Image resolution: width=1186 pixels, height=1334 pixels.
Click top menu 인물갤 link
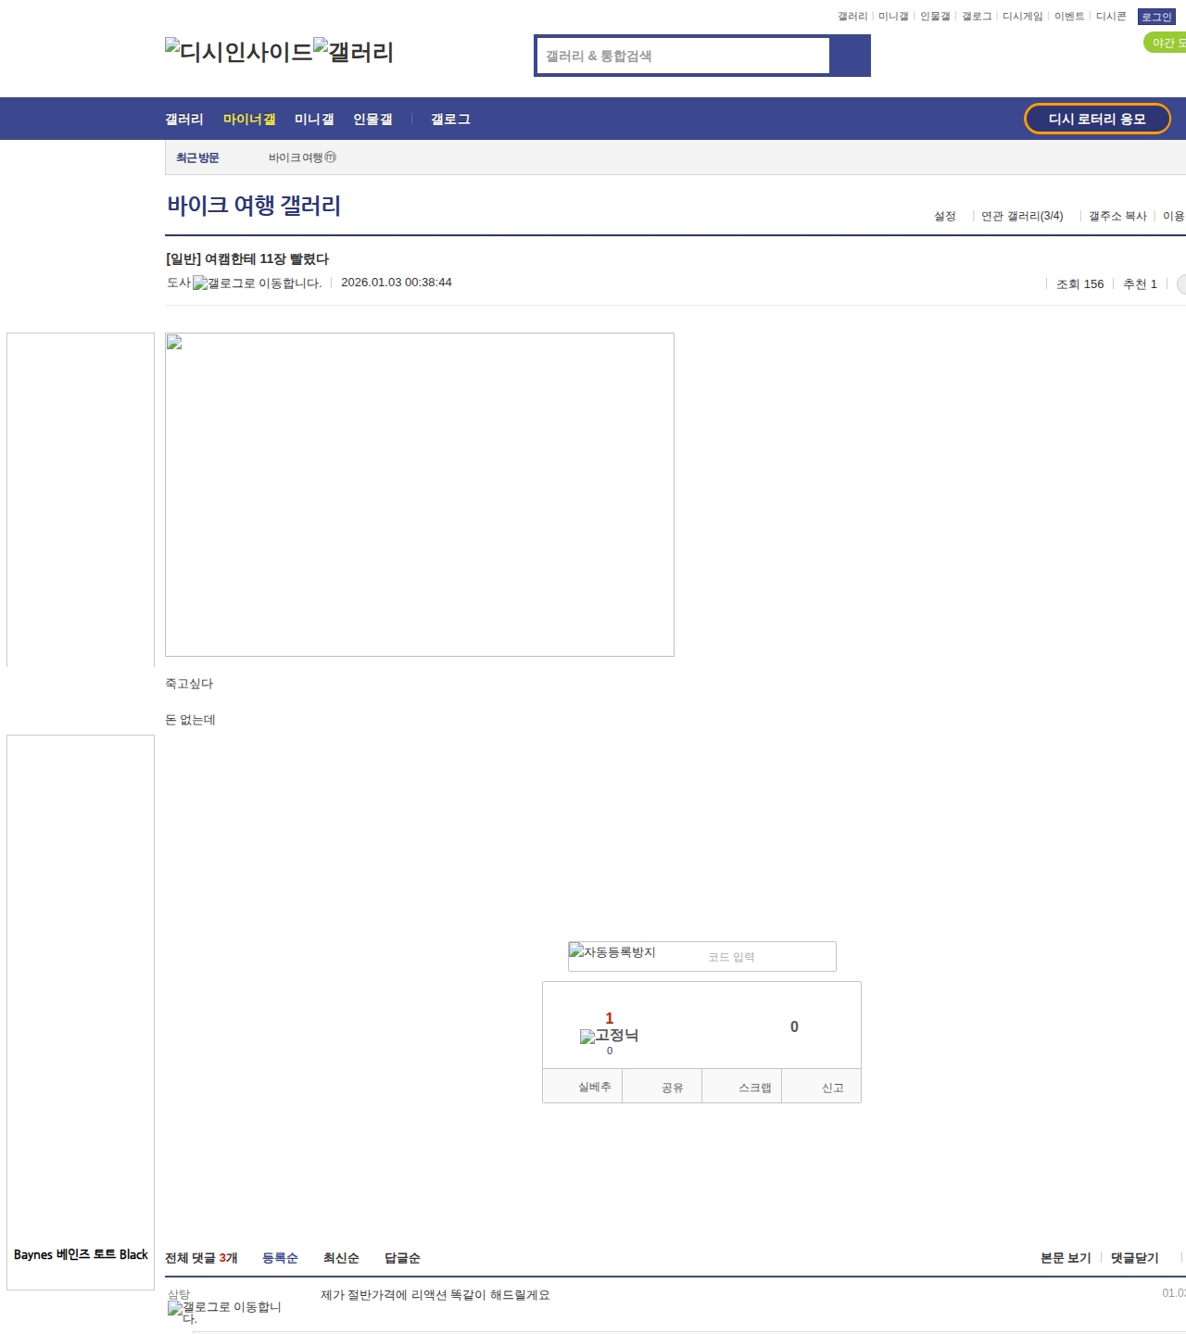935,17
